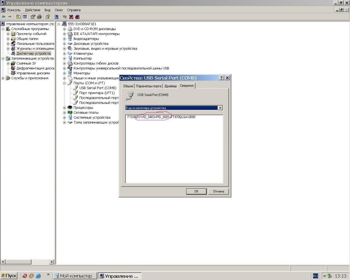Open the Help question mark toolbar icon
The image size is (350, 280).
(x=48, y=16)
